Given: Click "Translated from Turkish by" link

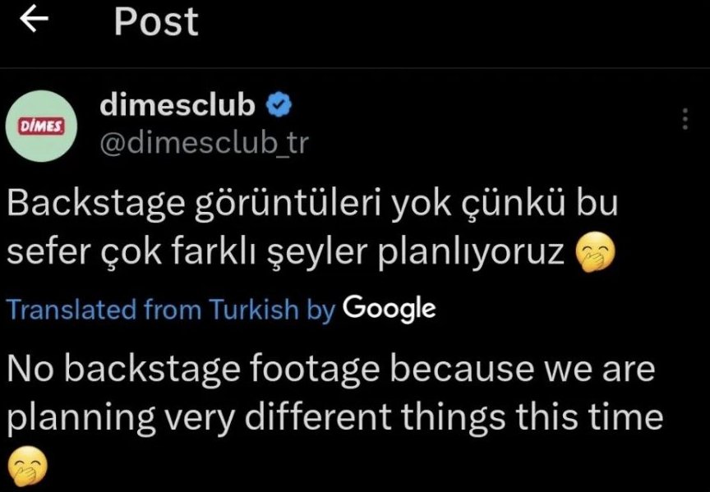Looking at the screenshot, I should click(171, 310).
